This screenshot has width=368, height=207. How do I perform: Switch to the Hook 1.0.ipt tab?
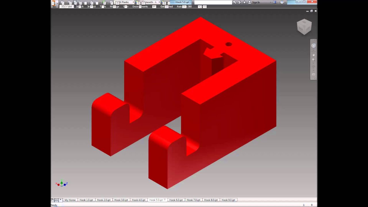[86, 200]
